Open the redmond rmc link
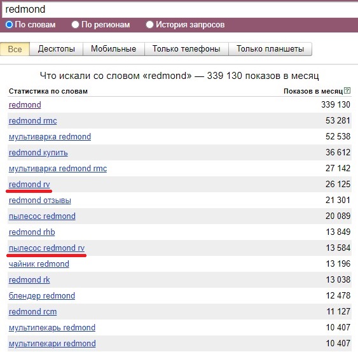 [x=32, y=121]
